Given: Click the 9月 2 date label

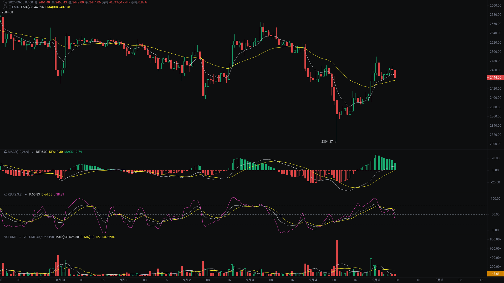Looking at the screenshot, I should pyautogui.click(x=187, y=280).
